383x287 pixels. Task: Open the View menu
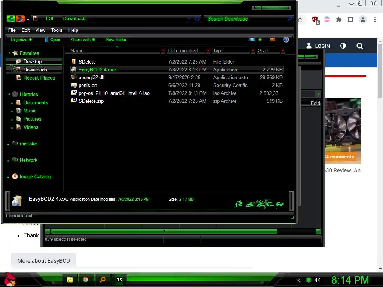click(x=40, y=30)
